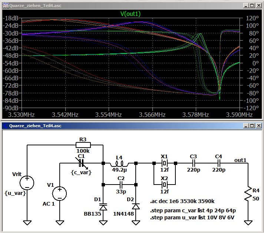Click the 49.2µ value of L4
The width and height of the screenshot is (264, 233).
click(x=119, y=170)
